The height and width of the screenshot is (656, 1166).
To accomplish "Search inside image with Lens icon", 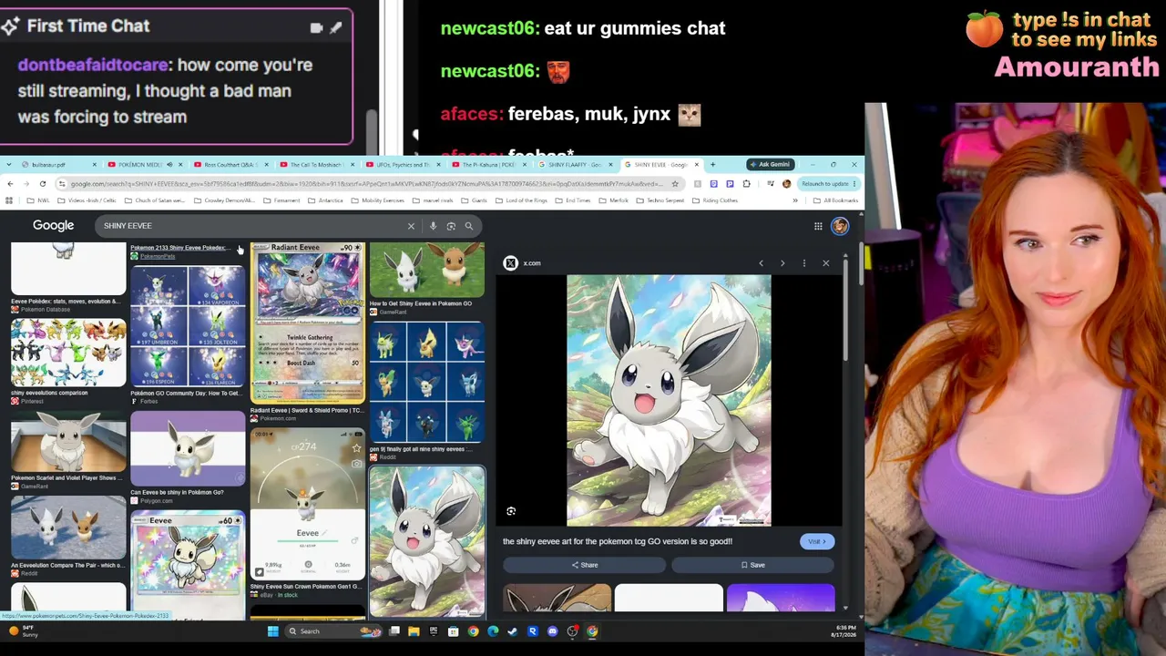I will pos(511,511).
